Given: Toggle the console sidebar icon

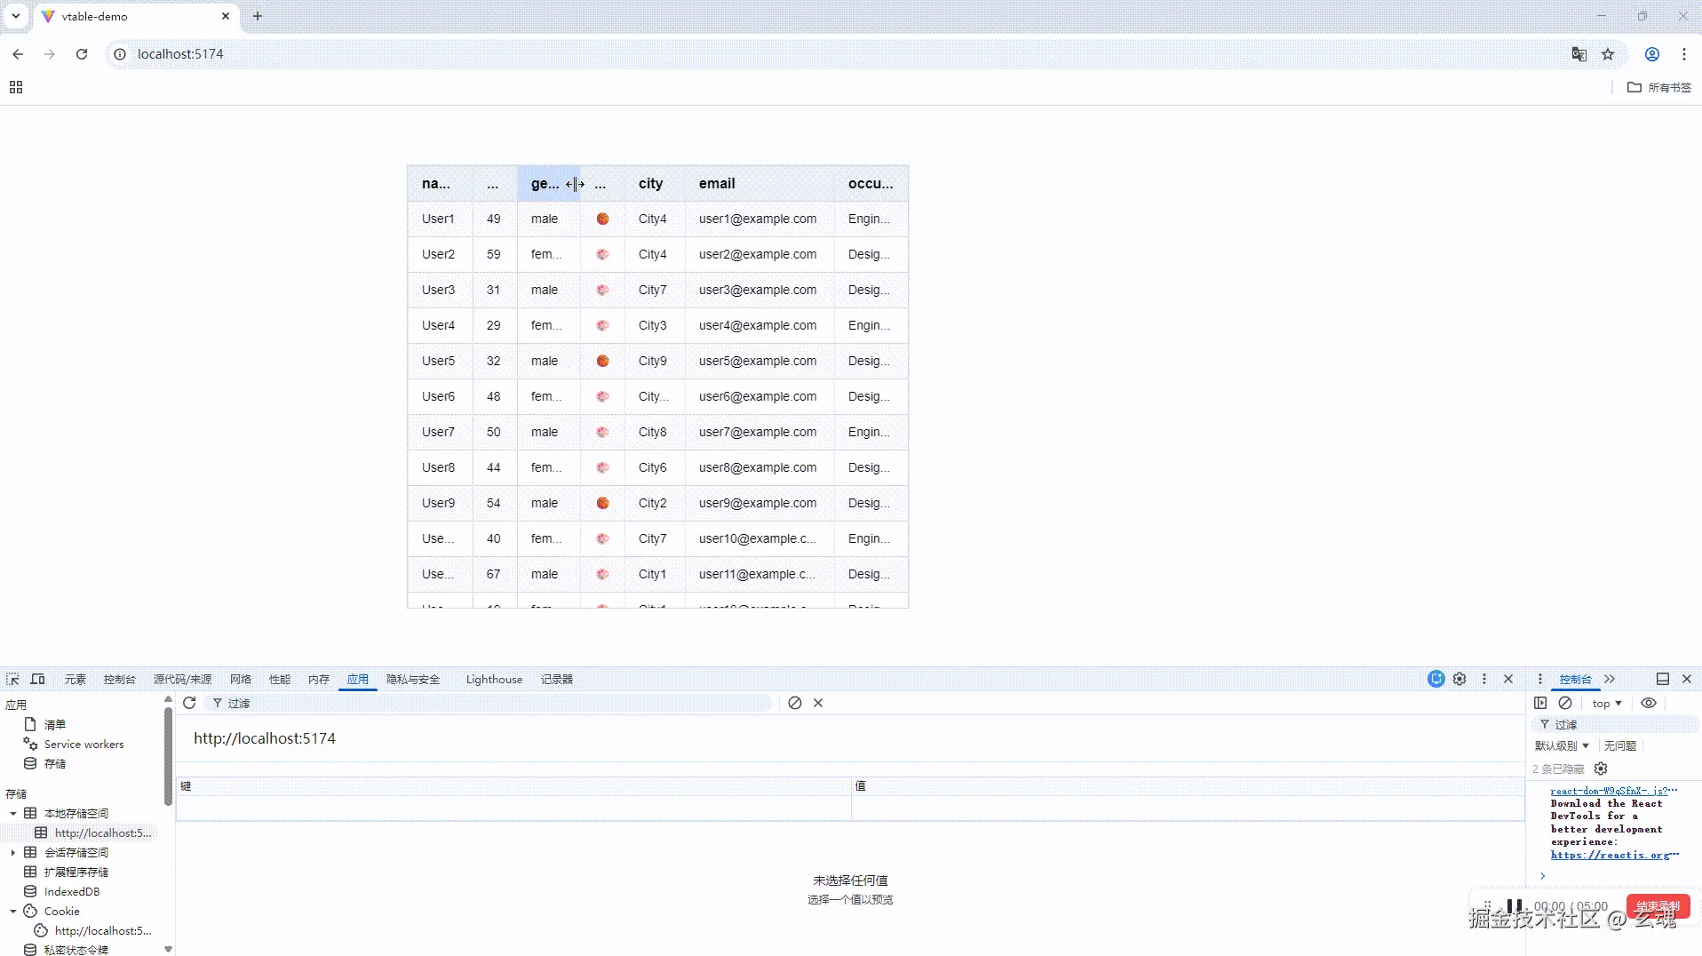Looking at the screenshot, I should [1540, 703].
